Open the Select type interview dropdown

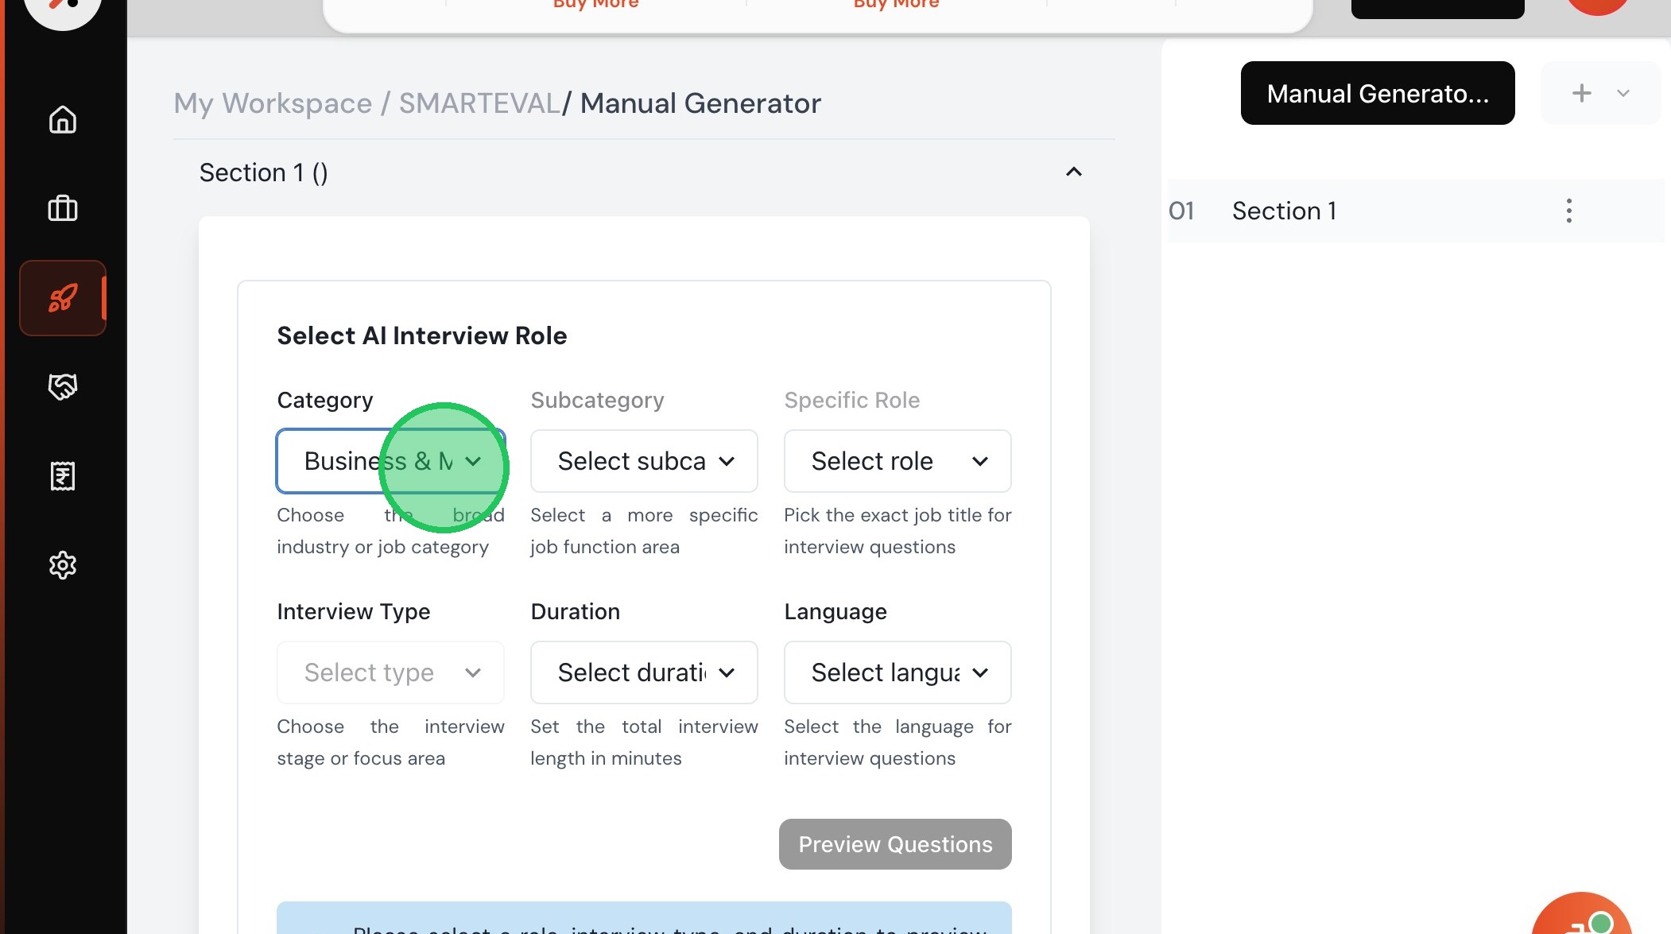pyautogui.click(x=390, y=672)
